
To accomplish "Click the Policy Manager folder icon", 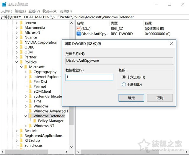I will coord(35,121).
